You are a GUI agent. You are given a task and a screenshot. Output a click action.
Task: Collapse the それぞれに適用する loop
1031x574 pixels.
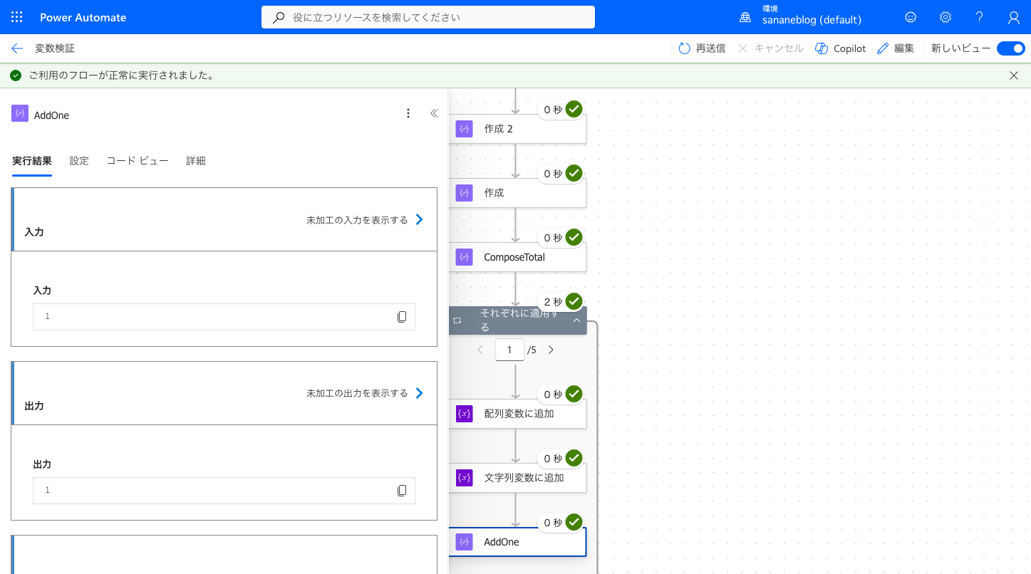(x=576, y=321)
